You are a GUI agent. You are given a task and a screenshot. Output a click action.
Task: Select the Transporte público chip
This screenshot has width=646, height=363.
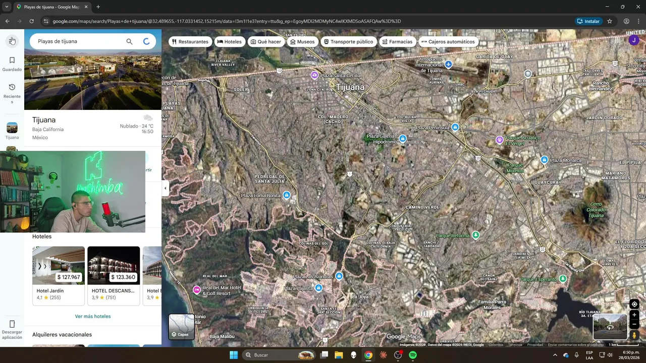coord(348,42)
